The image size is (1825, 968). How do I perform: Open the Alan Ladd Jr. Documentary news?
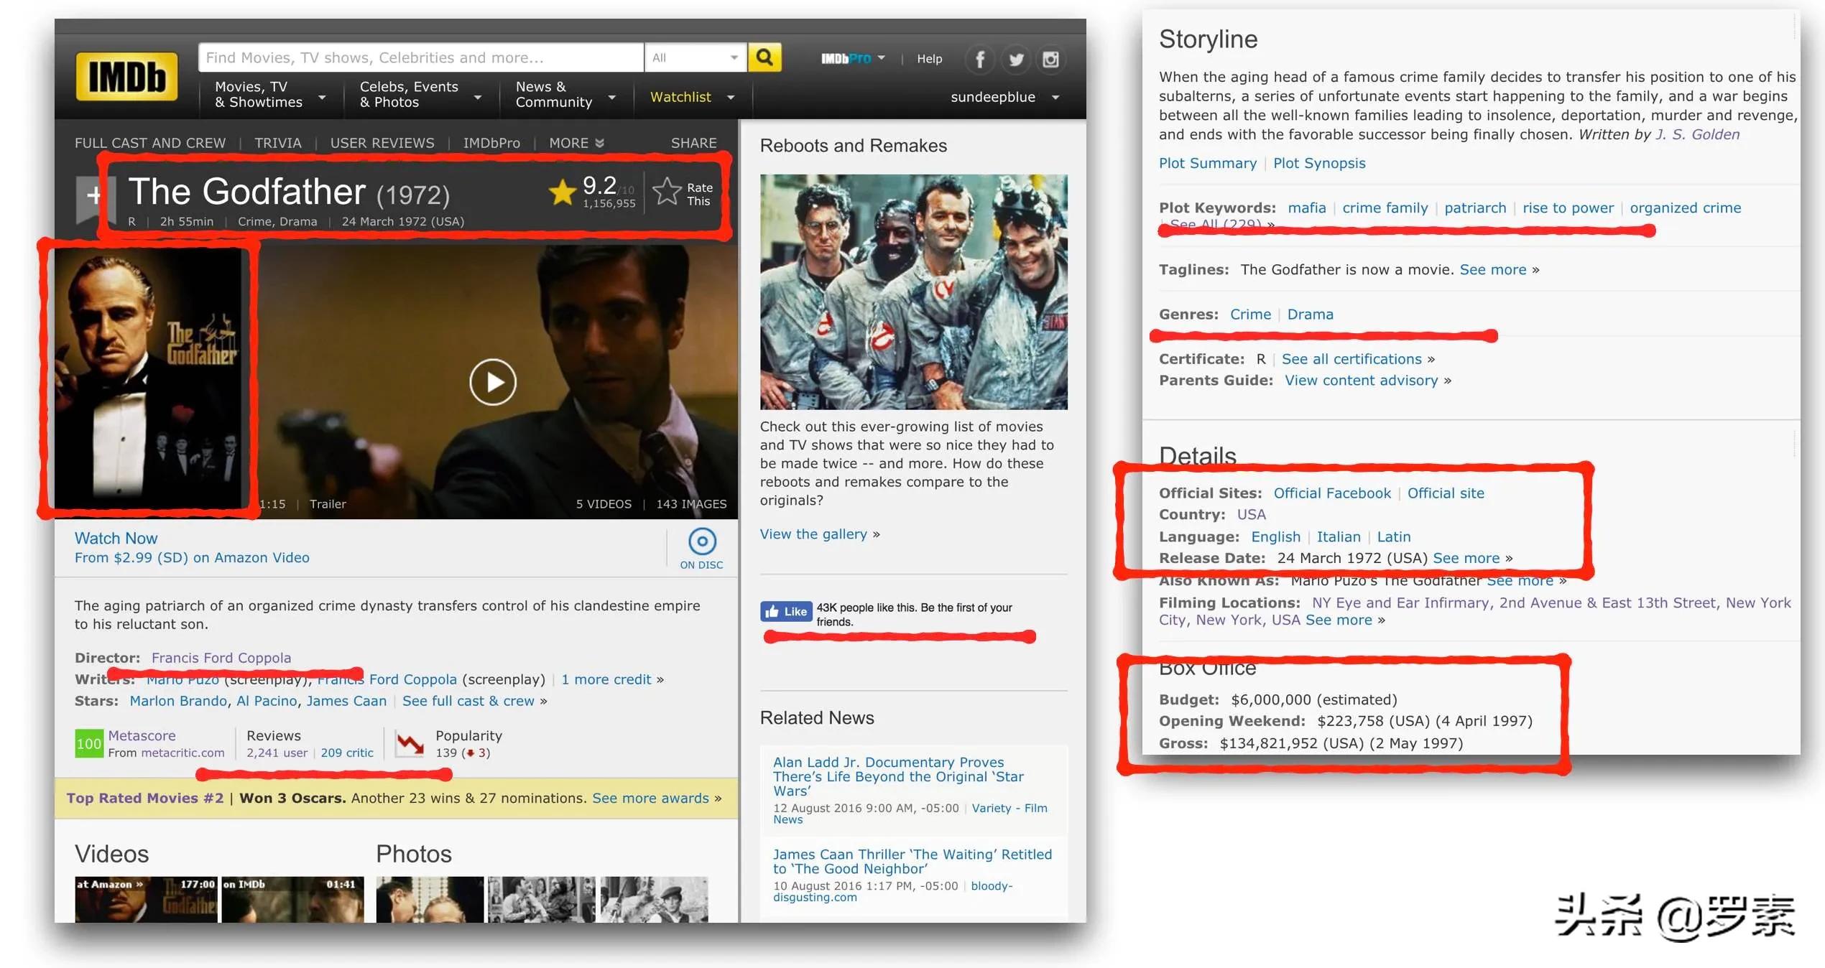pos(898,776)
